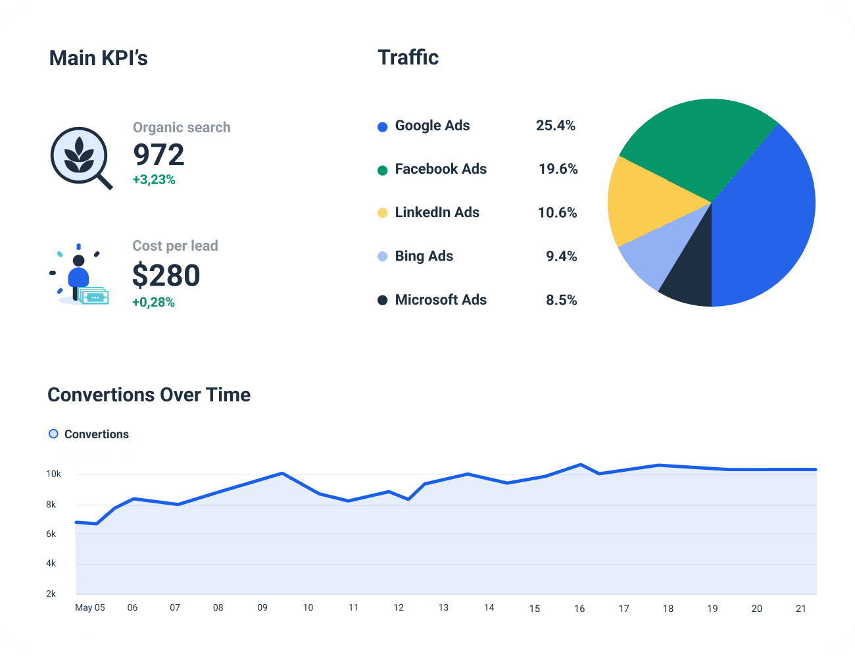Click the +3,23% growth indicator

coord(154,178)
